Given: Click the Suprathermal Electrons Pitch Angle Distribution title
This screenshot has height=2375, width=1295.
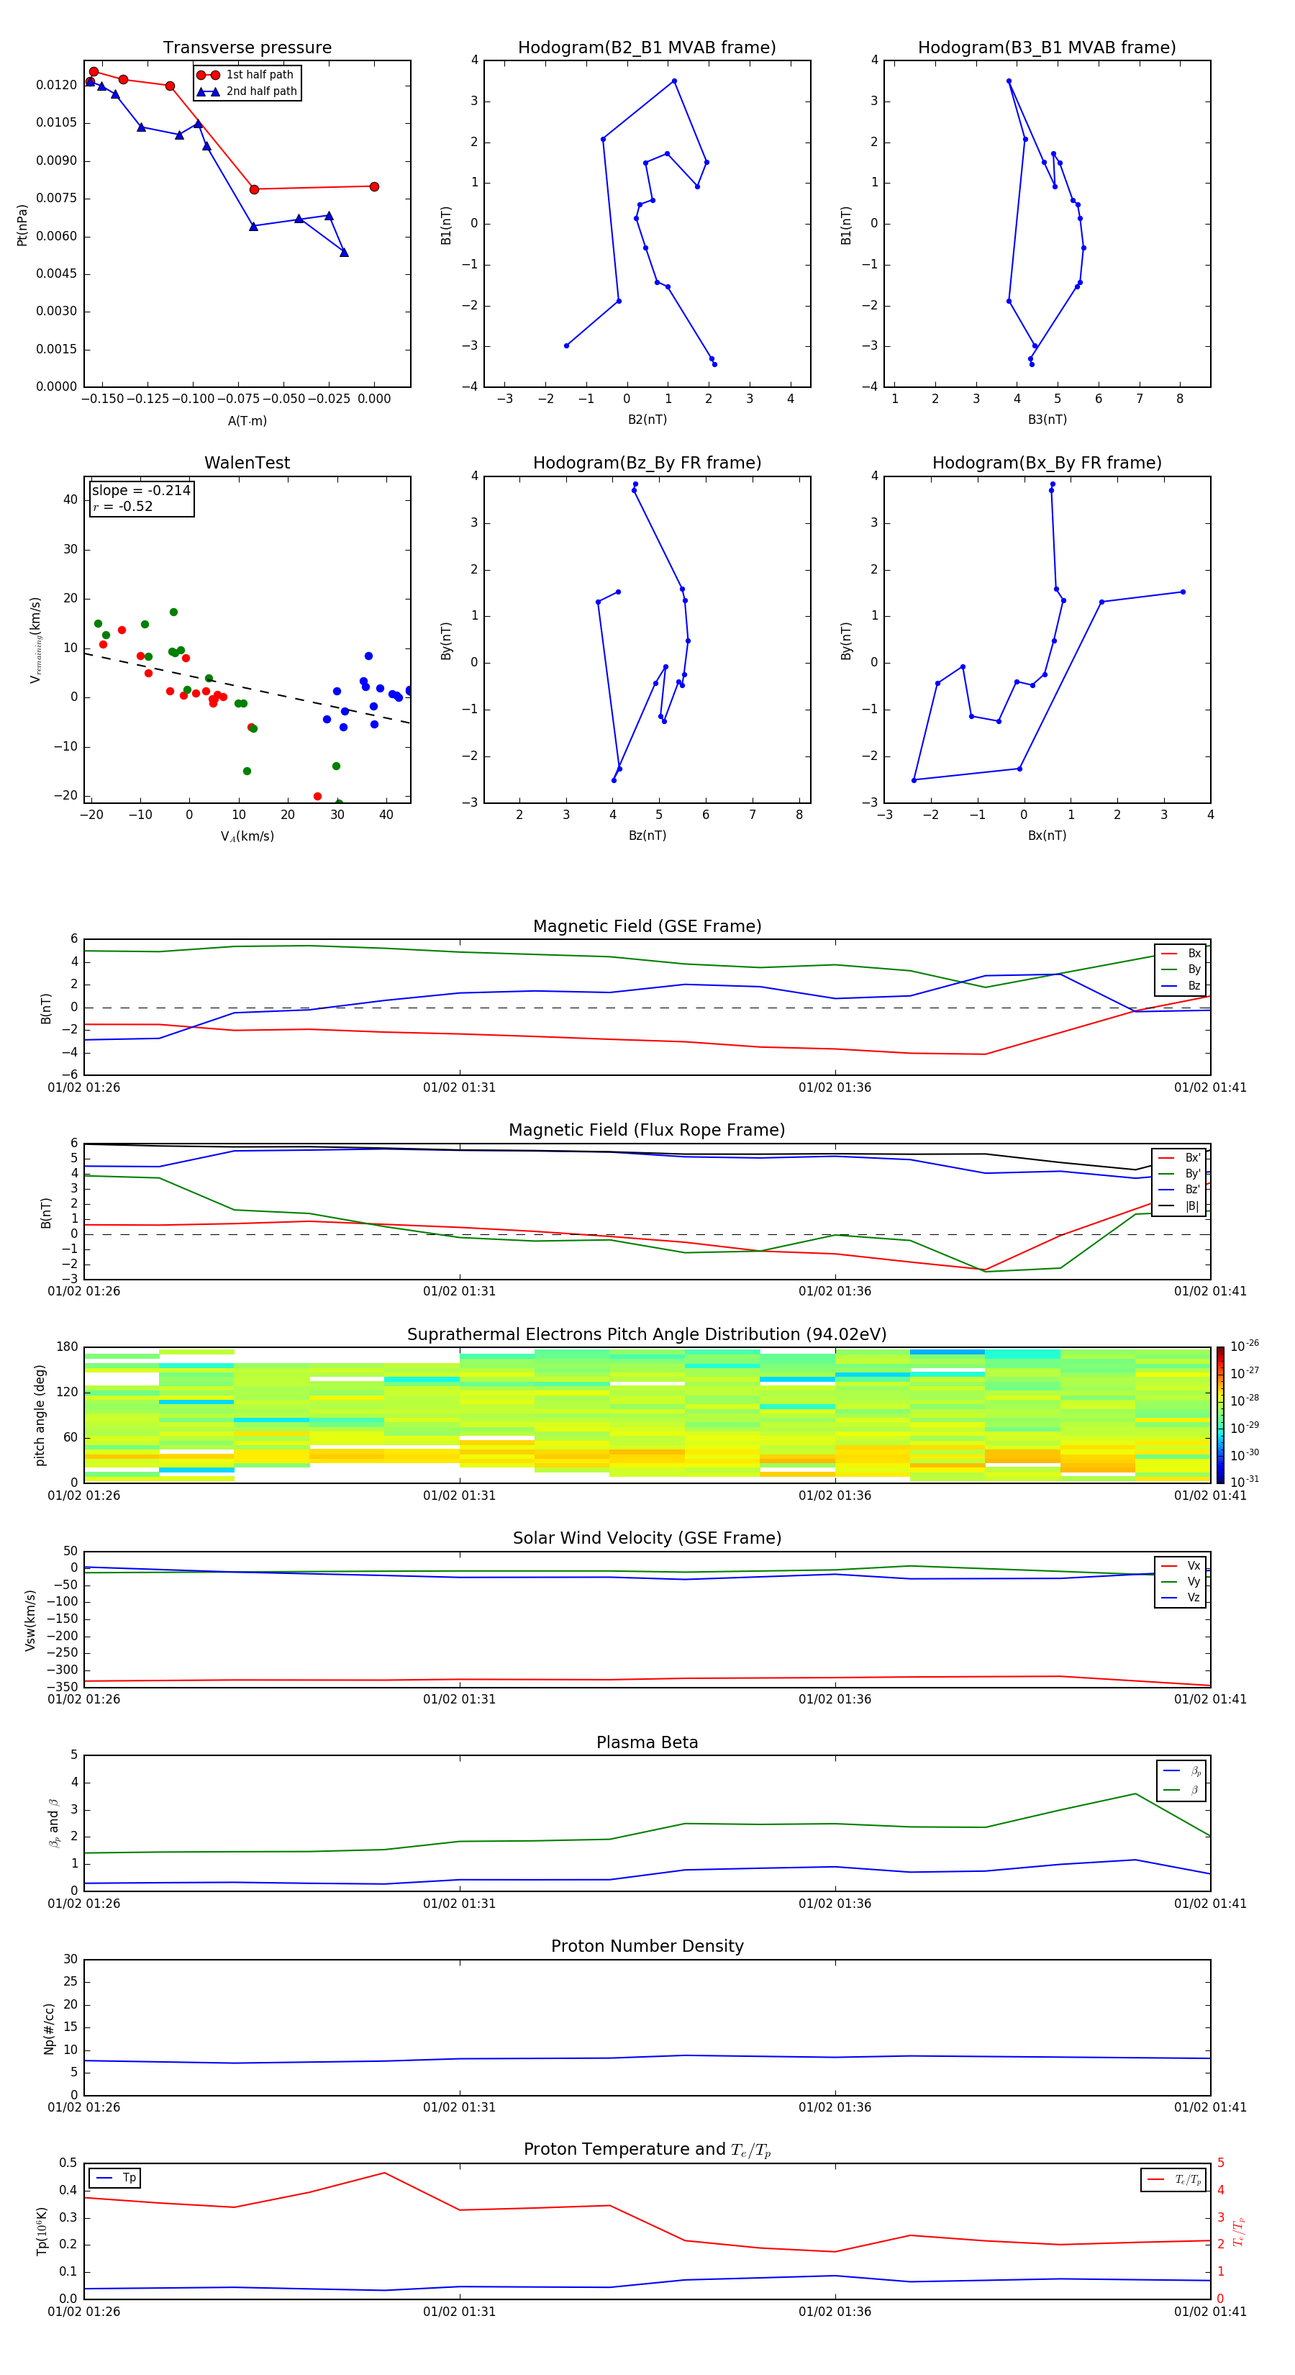Looking at the screenshot, I should point(647,1335).
